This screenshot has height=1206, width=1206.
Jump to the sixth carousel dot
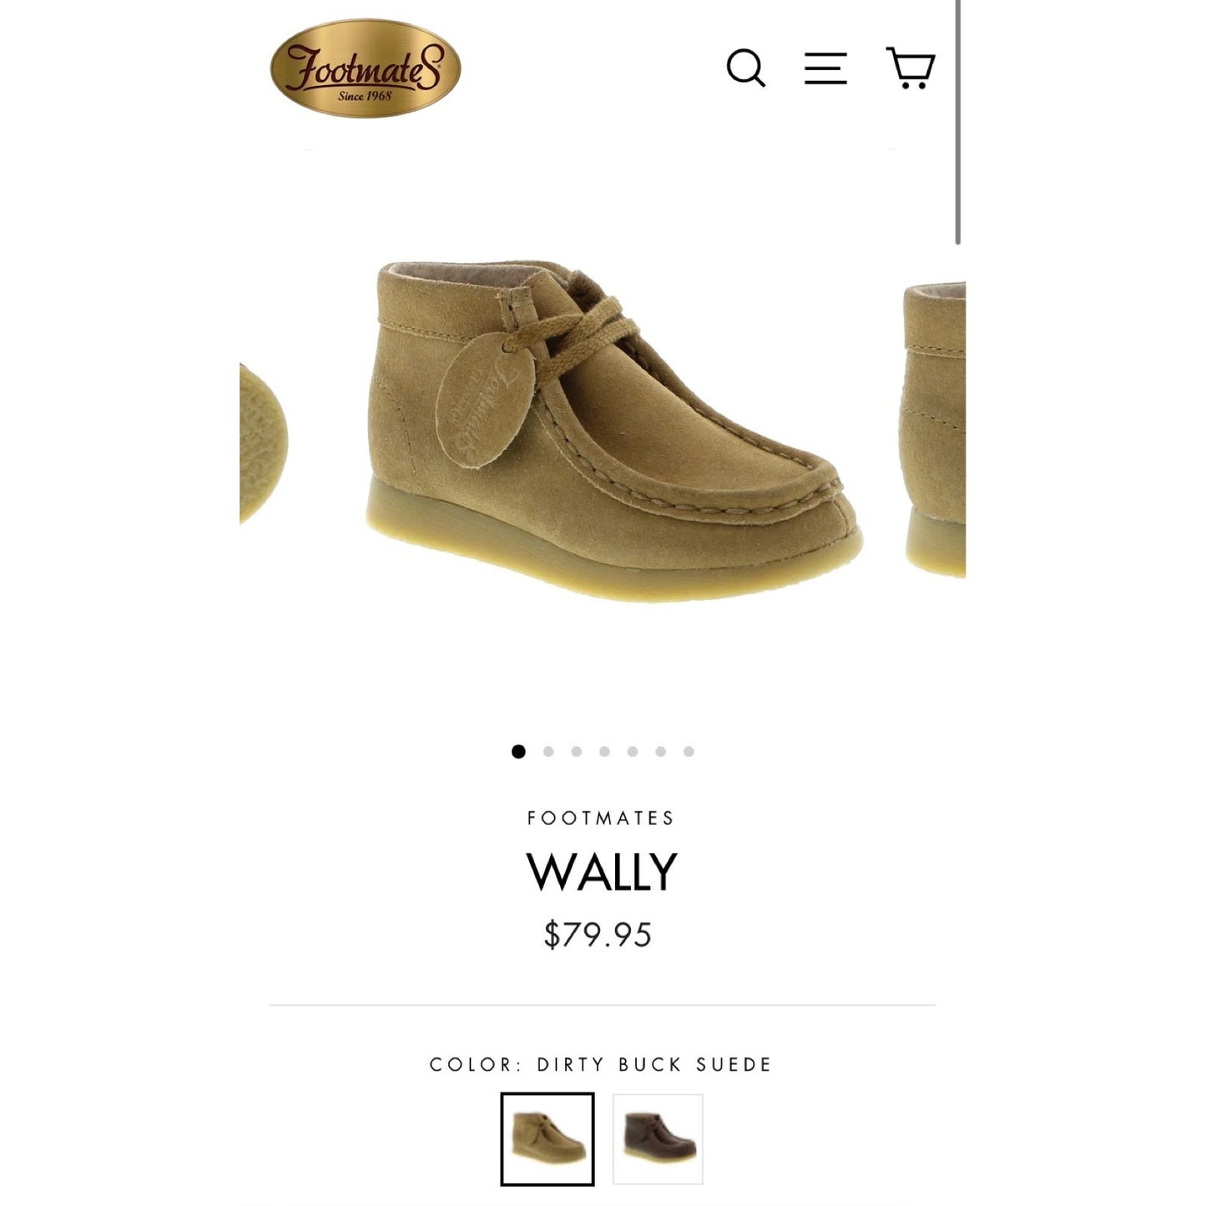pyautogui.click(x=660, y=751)
